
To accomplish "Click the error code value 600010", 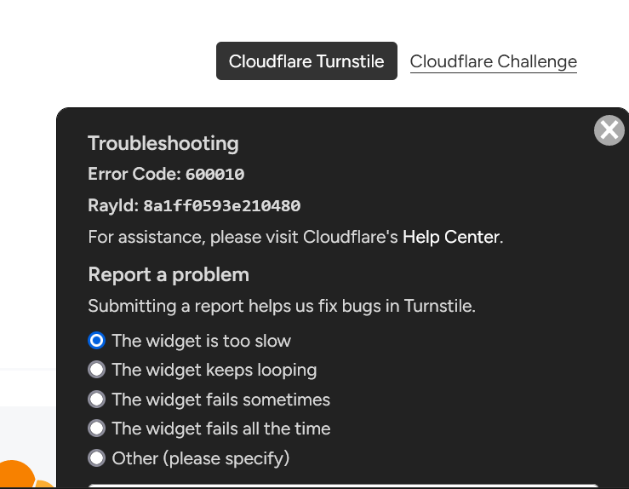I will coord(215,175).
